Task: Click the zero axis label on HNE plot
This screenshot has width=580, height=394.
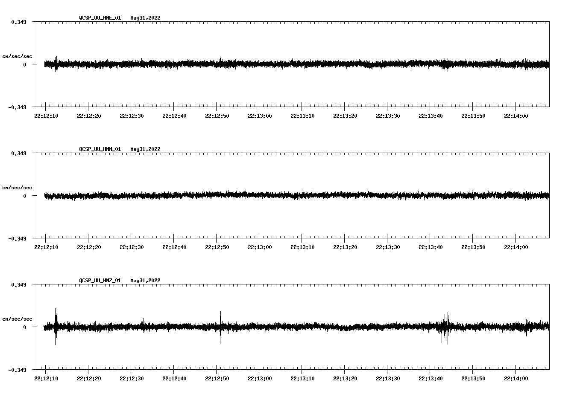Action: [25, 64]
